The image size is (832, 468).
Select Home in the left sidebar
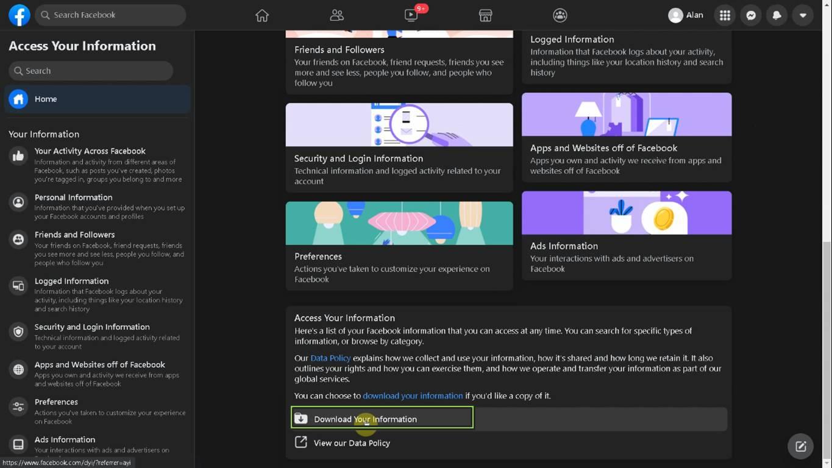[x=98, y=99]
